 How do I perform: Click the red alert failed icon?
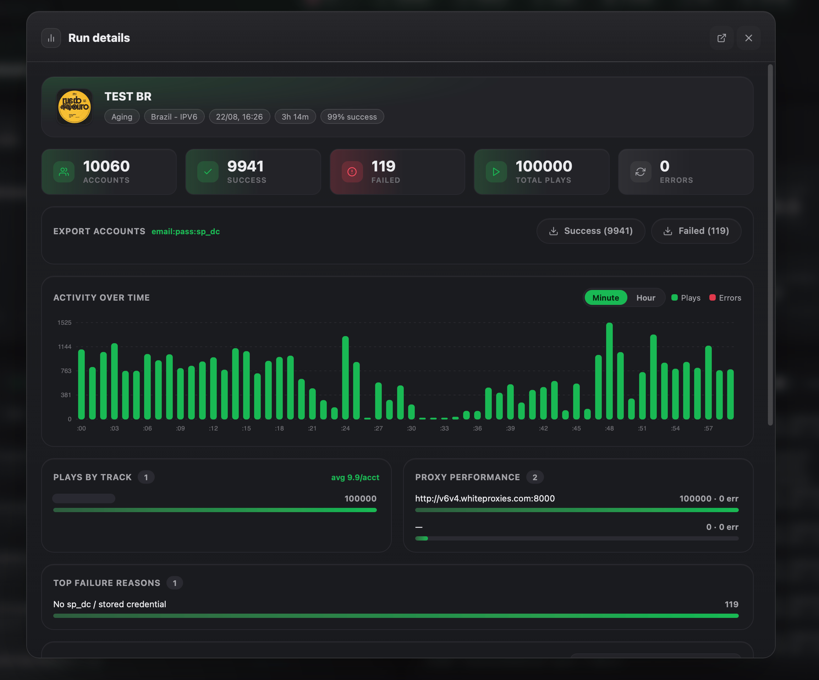pos(352,172)
